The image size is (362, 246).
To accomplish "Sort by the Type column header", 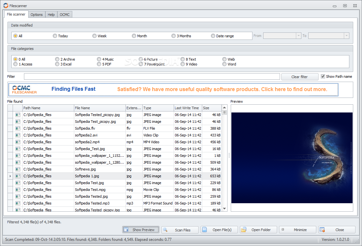I will [x=158, y=108].
